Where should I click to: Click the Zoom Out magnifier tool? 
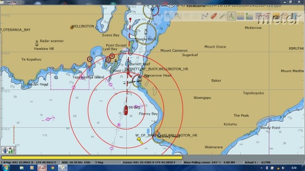coord(177,16)
